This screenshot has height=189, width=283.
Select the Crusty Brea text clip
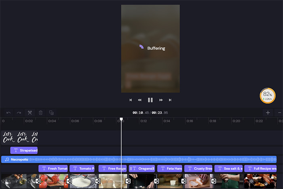point(199,168)
